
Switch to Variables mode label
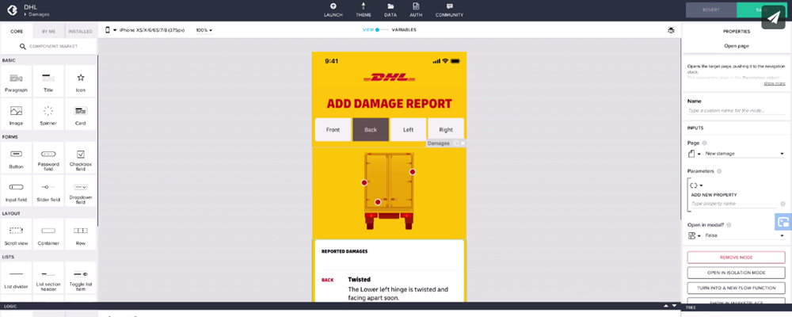(404, 30)
